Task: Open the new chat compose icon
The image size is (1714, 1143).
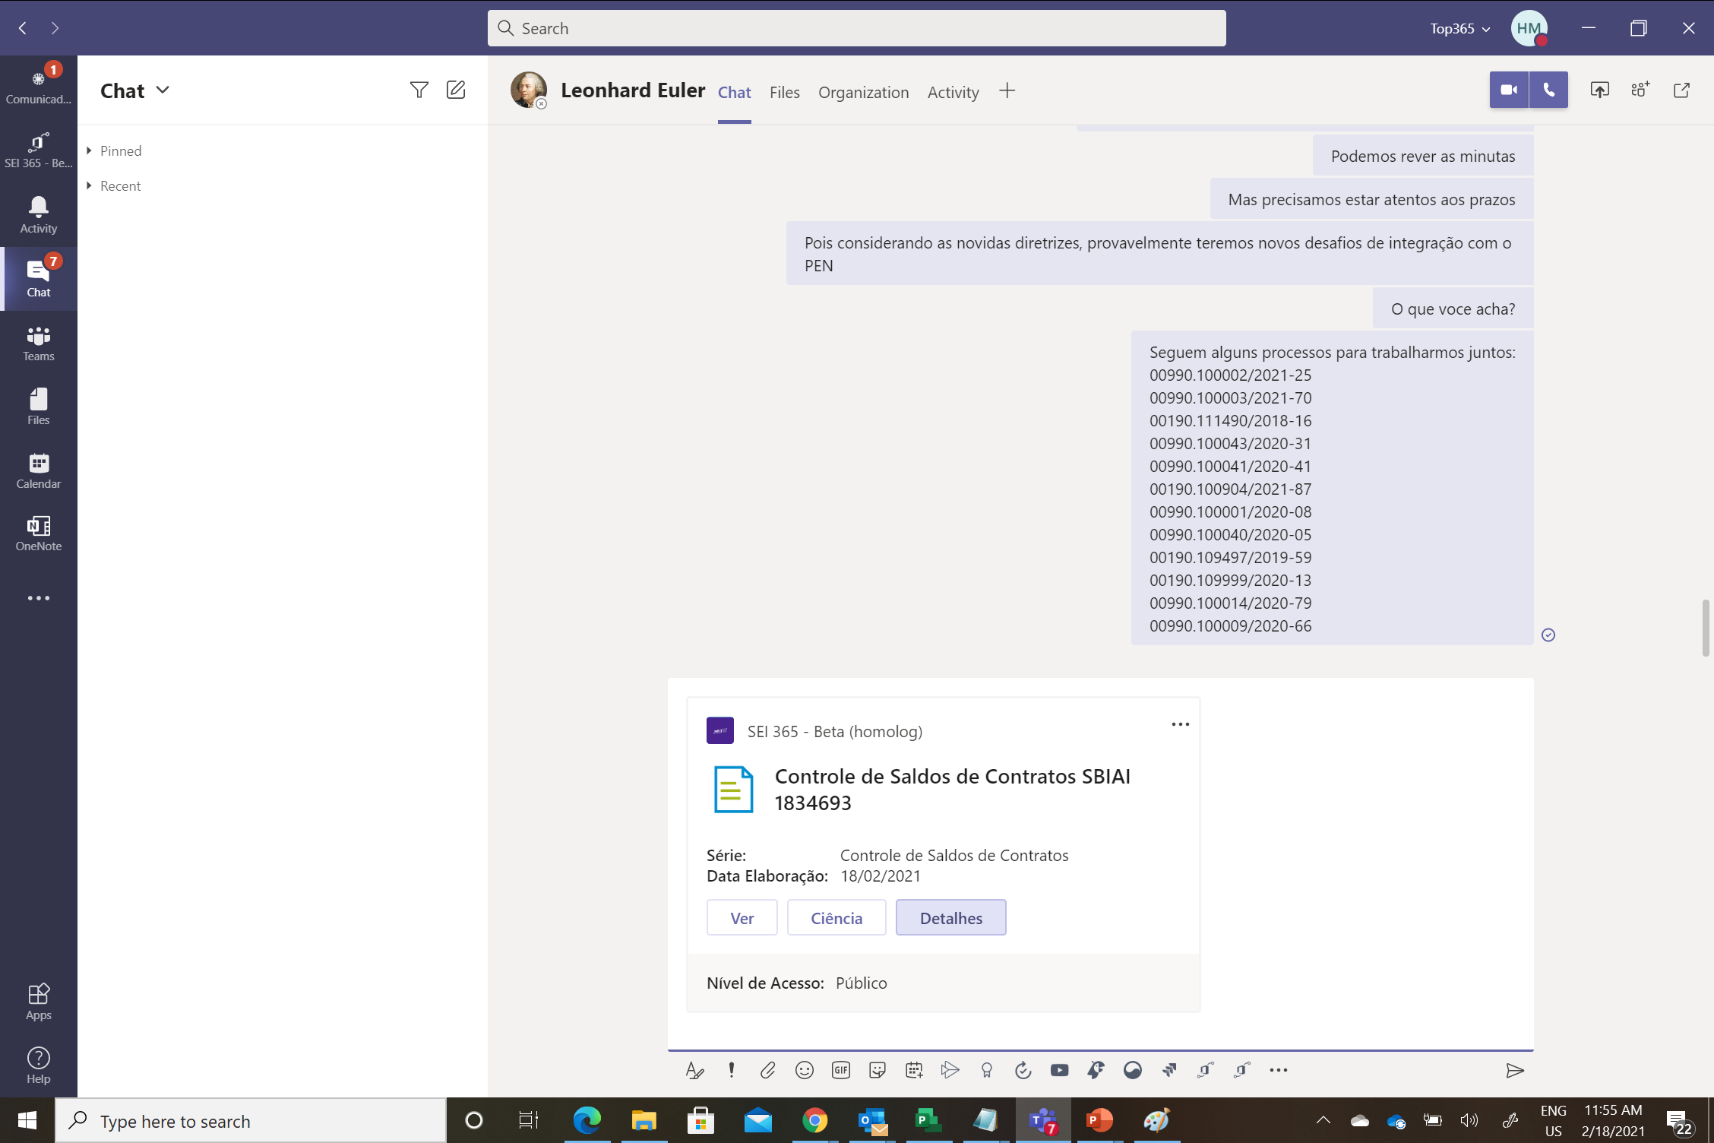Action: pos(456,90)
